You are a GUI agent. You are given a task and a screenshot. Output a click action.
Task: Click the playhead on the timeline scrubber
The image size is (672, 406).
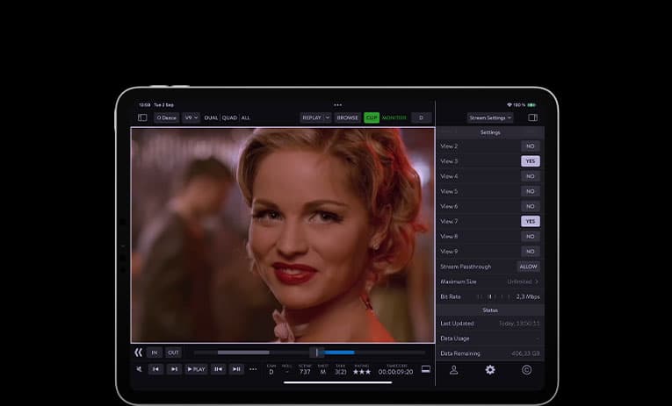317,353
